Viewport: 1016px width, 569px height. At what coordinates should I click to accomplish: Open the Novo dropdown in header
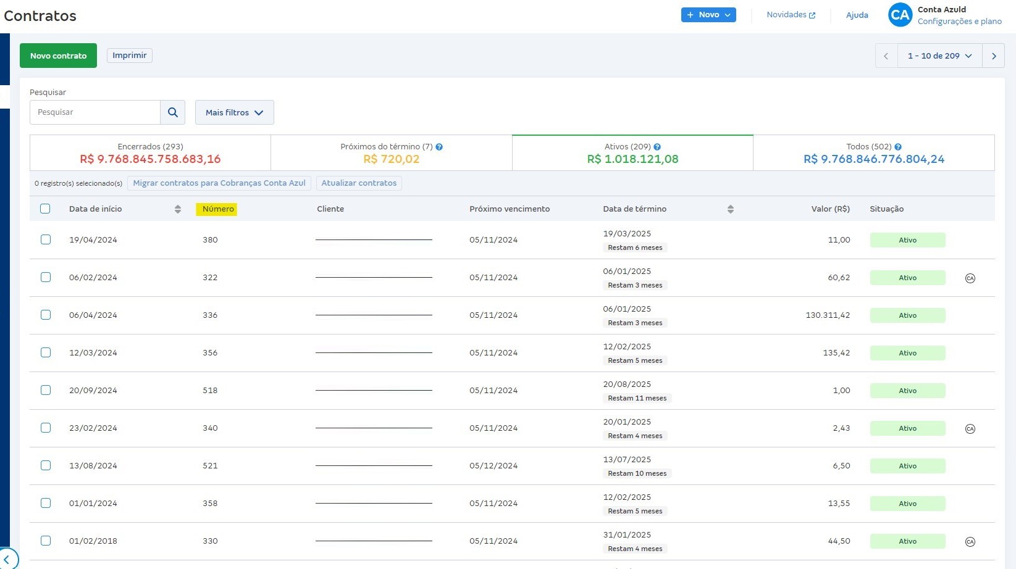[708, 15]
